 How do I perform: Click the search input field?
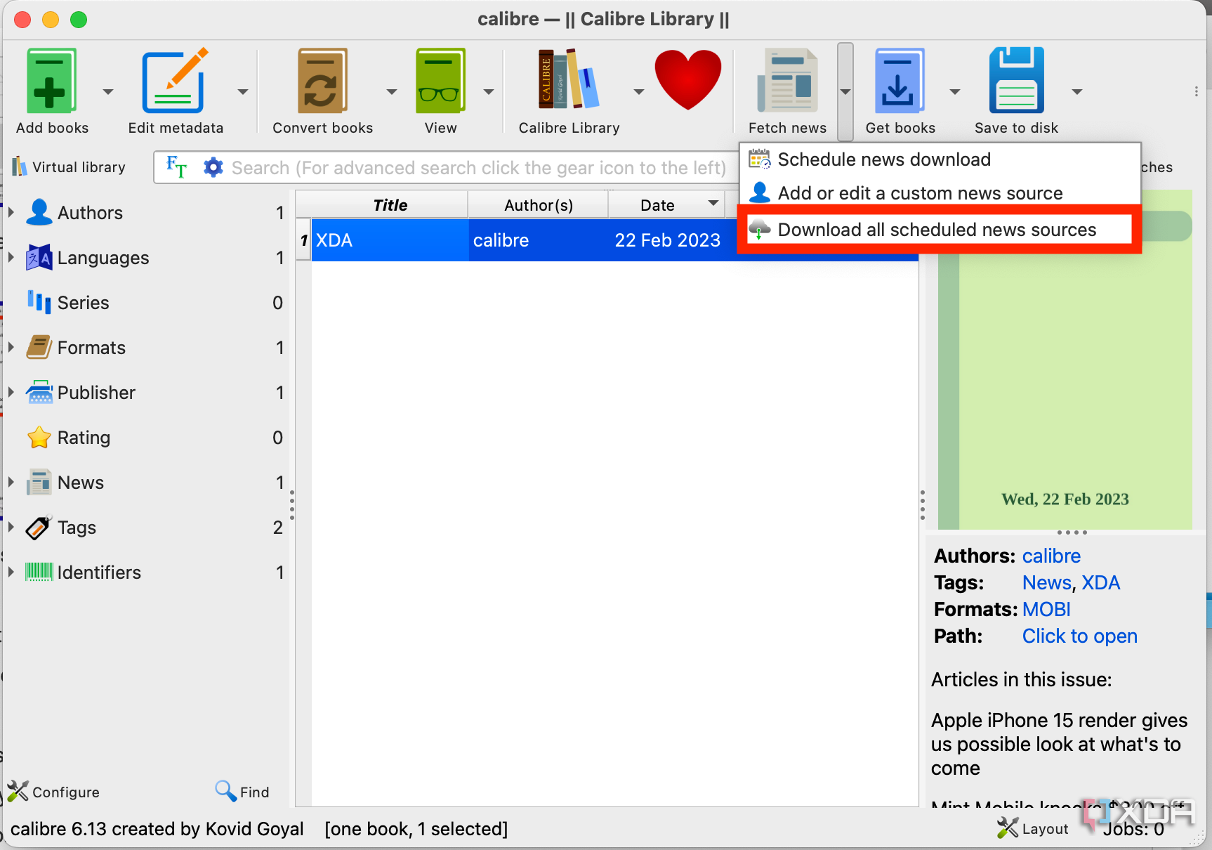479,167
